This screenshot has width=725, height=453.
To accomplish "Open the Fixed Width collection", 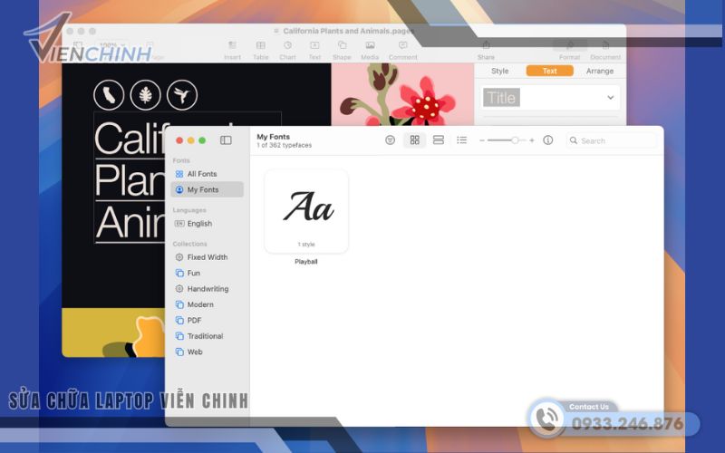I will pyautogui.click(x=208, y=257).
